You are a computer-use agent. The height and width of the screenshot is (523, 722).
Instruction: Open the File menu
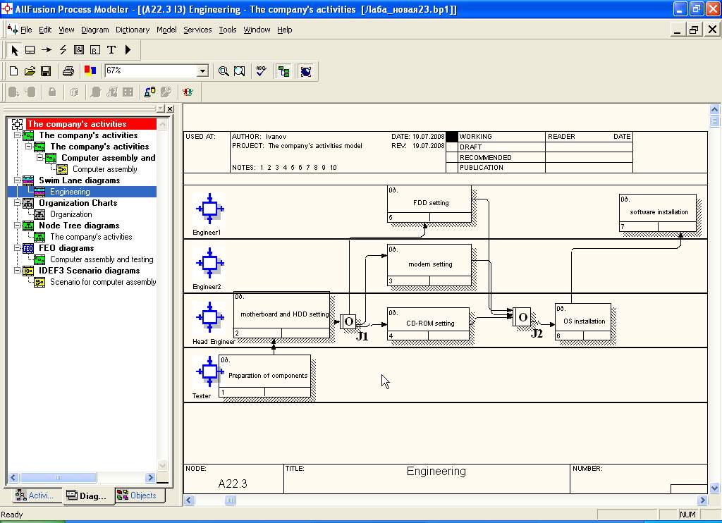pos(26,30)
